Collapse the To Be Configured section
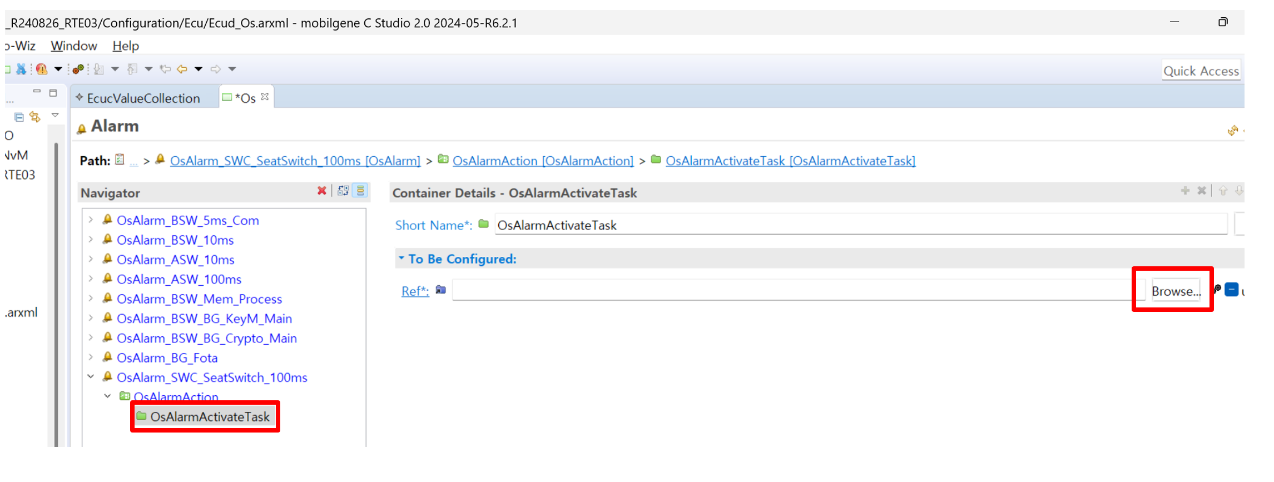Image resolution: width=1274 pixels, height=482 pixels. point(401,259)
